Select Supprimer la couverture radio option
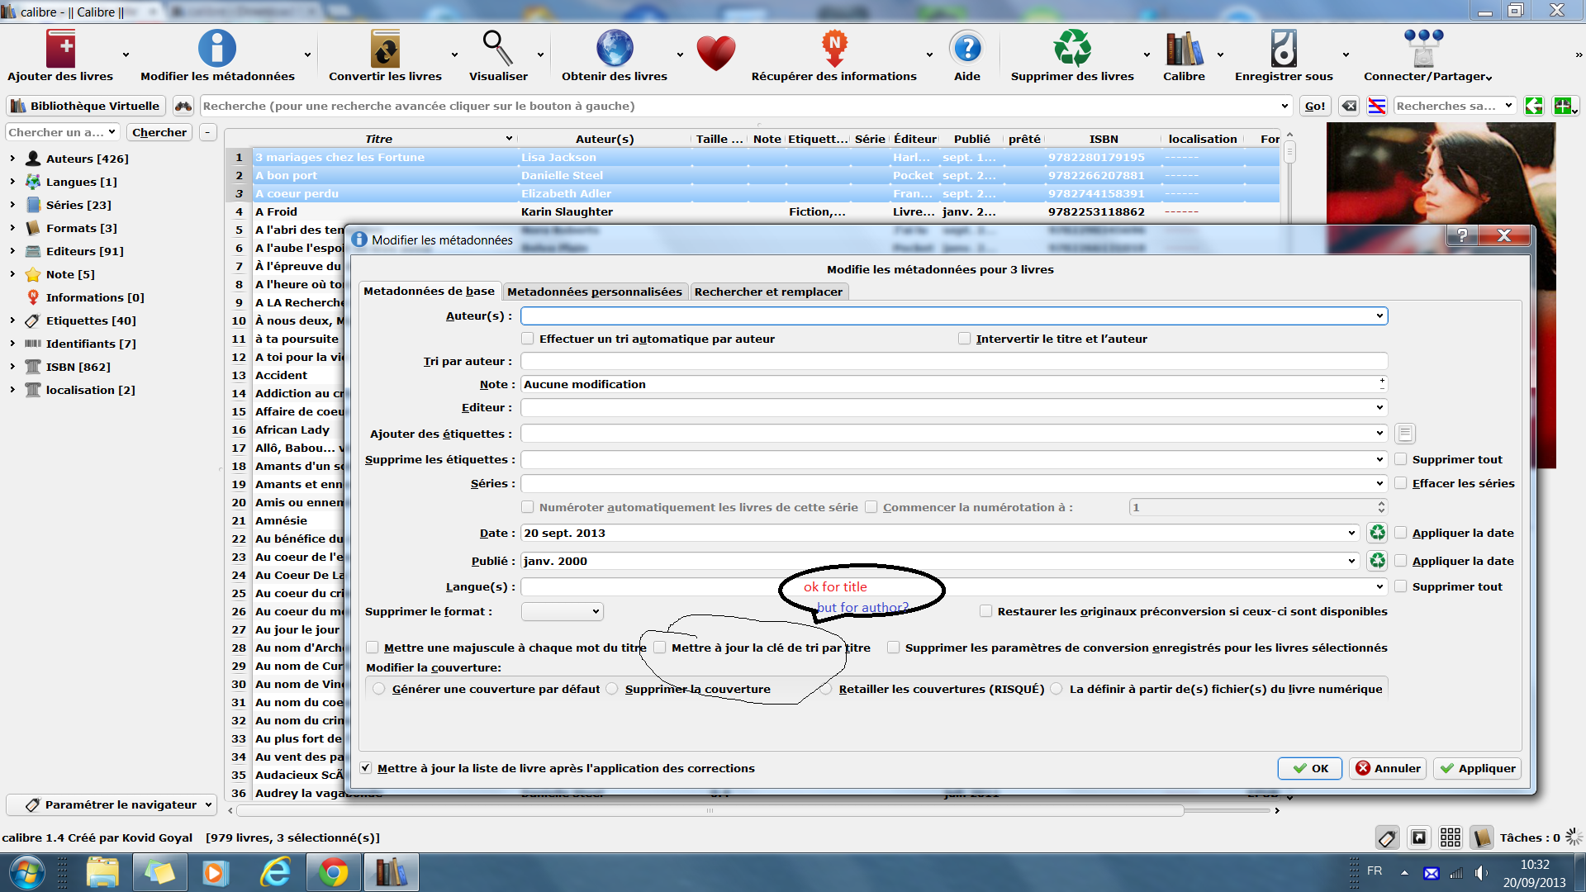Screen dimensions: 1586x892 (612, 689)
